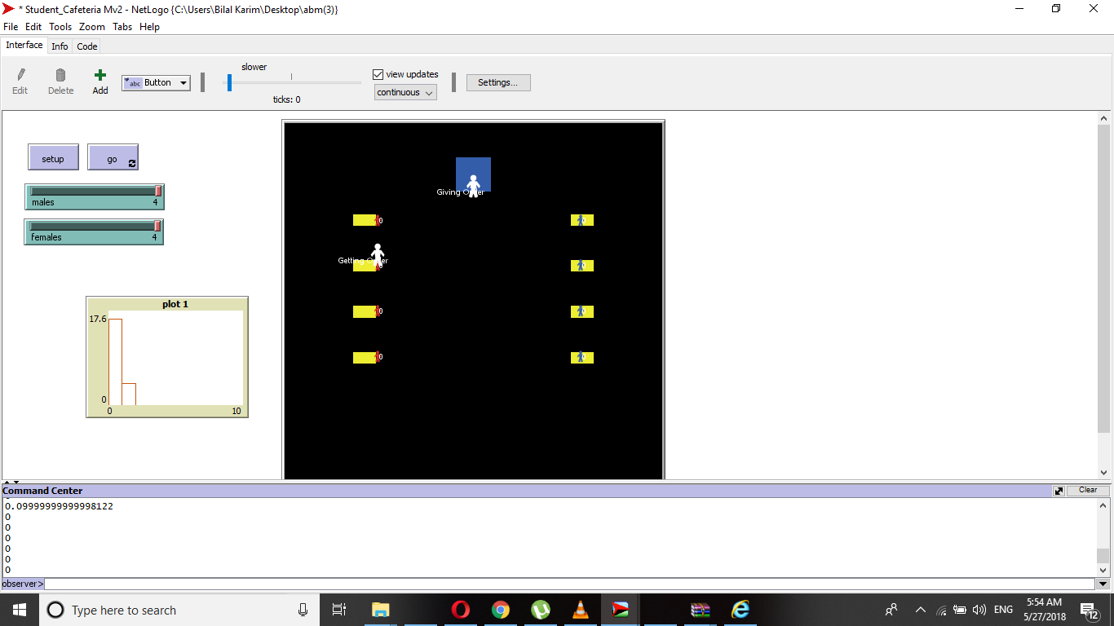This screenshot has width=1114, height=626.
Task: Click the green Add plus icon
Action: 100,75
